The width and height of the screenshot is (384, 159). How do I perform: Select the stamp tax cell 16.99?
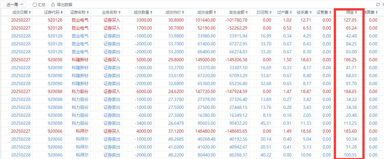click(x=266, y=36)
